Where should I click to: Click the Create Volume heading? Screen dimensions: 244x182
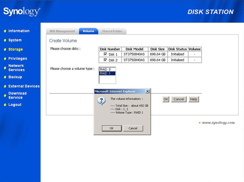[x=63, y=41]
